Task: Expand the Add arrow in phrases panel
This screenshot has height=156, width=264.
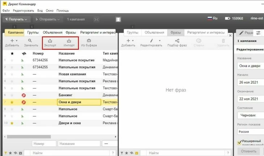Action: (x=133, y=41)
